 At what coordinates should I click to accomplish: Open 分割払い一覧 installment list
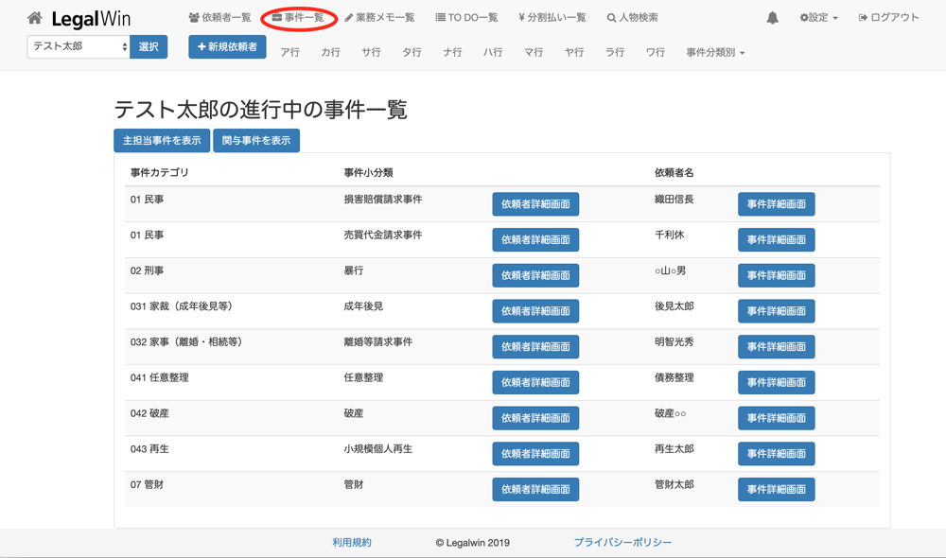(x=552, y=18)
